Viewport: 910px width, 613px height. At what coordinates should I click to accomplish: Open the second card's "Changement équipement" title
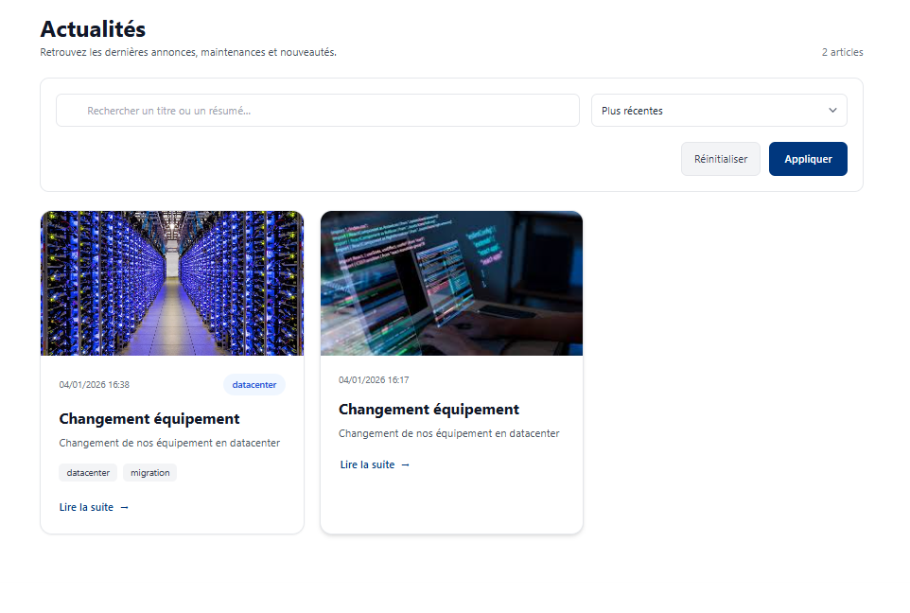point(429,410)
